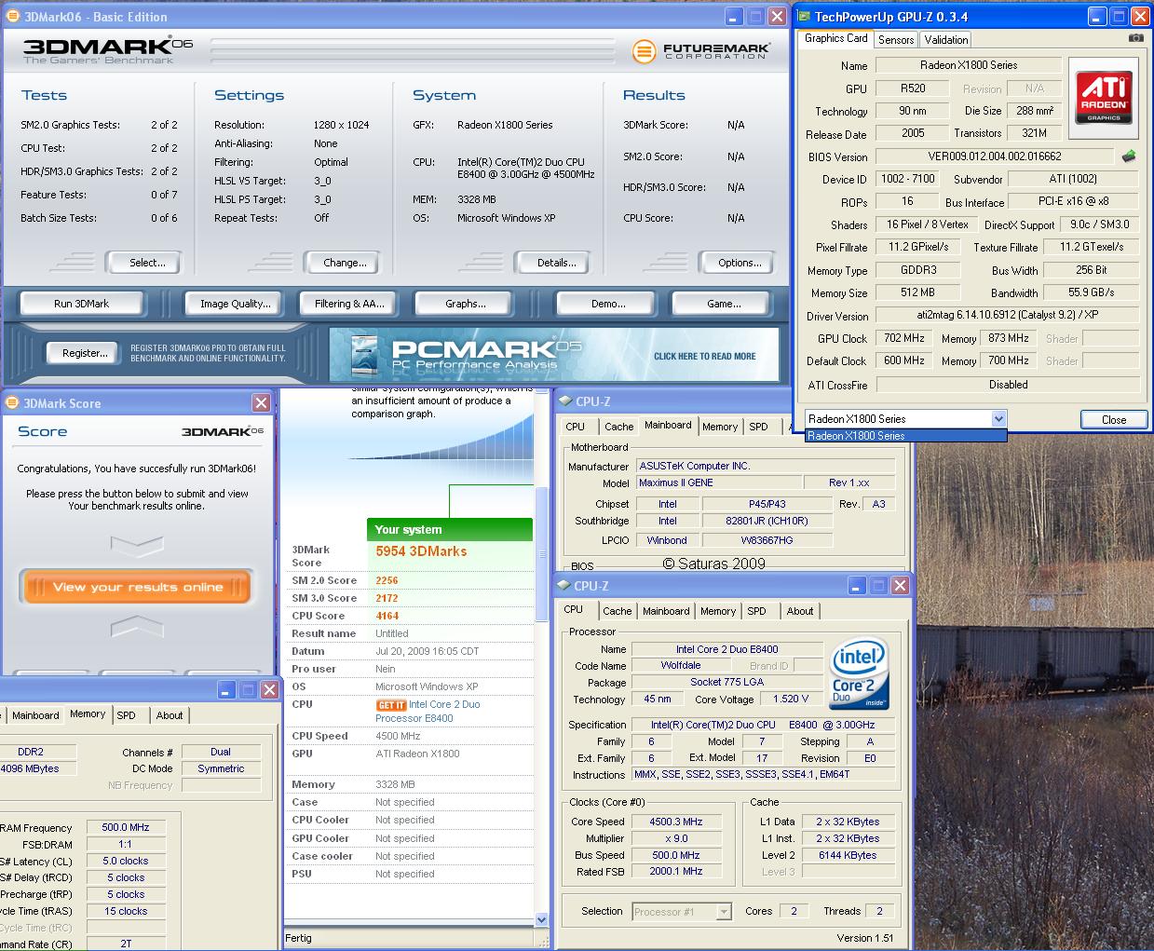This screenshot has height=951, width=1154.
Task: Open the graphics card selection dropdown in GPU-Z
Action: (998, 419)
